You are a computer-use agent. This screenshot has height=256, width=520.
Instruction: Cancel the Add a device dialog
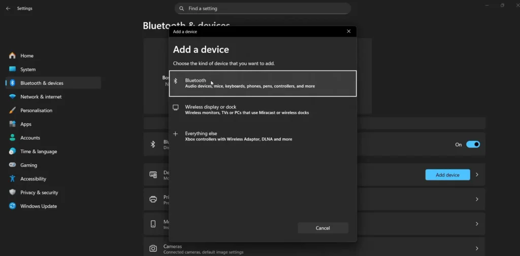point(322,228)
